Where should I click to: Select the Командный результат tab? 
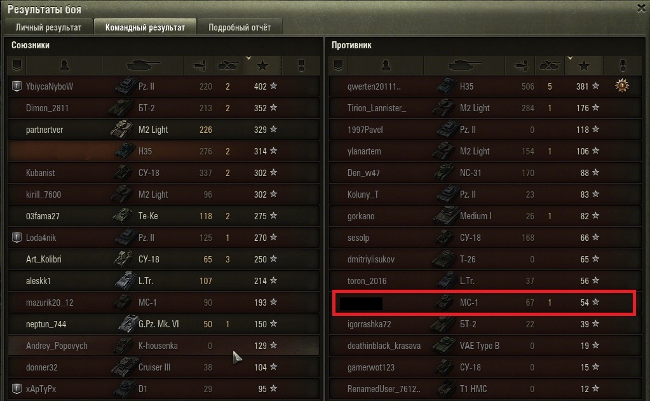[x=145, y=27]
